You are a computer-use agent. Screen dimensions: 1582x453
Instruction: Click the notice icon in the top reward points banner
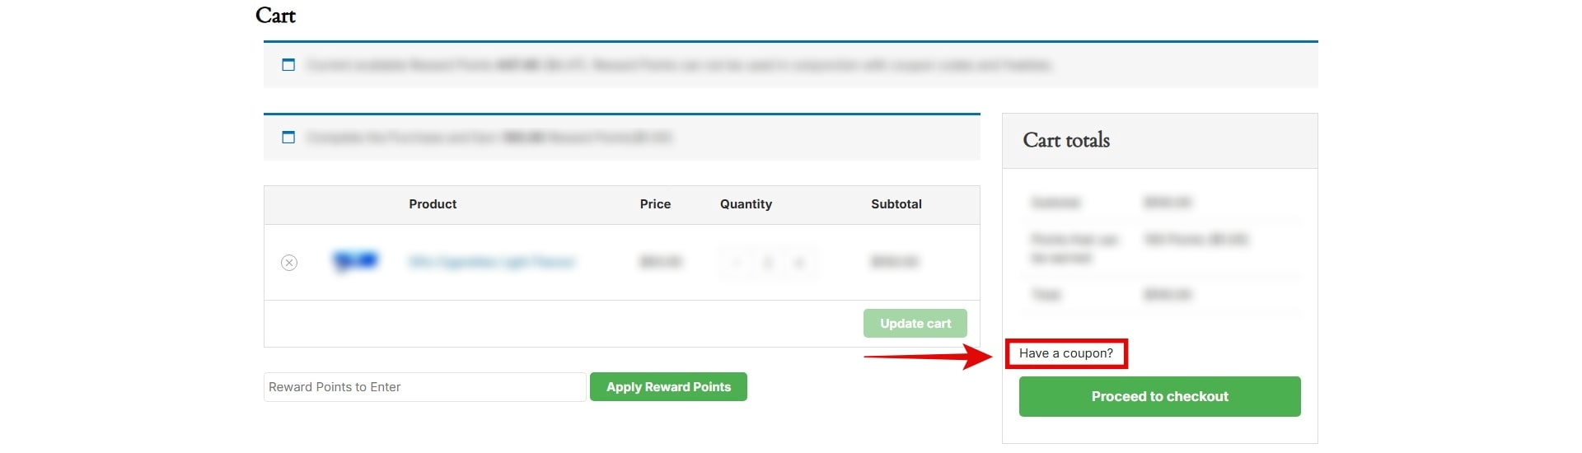pyautogui.click(x=288, y=65)
